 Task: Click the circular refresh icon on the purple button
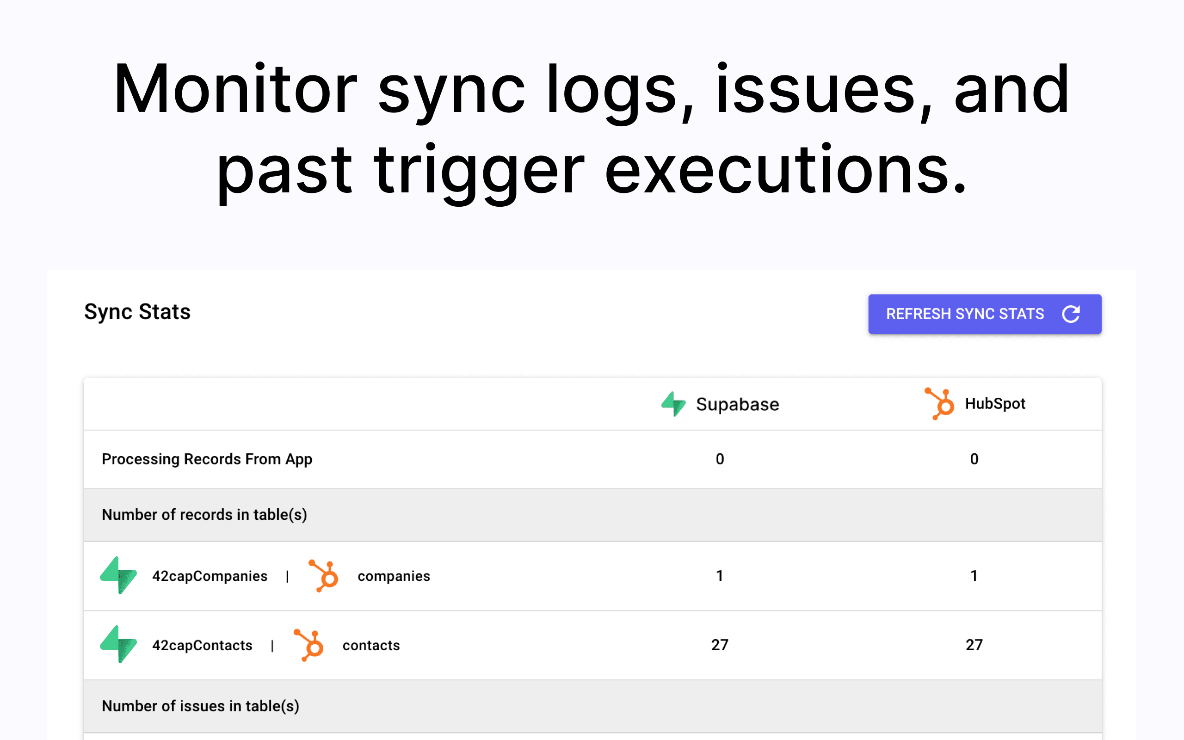click(1072, 314)
